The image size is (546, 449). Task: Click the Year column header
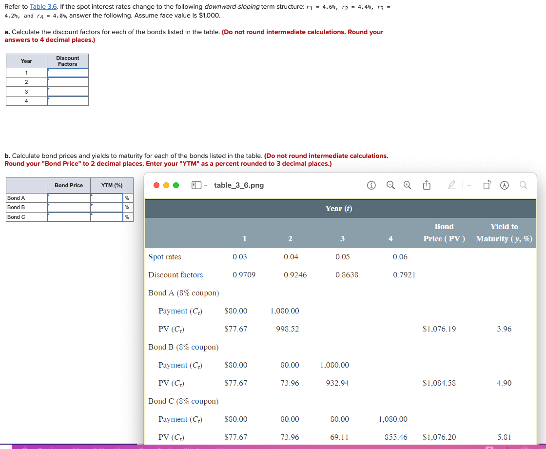point(26,61)
